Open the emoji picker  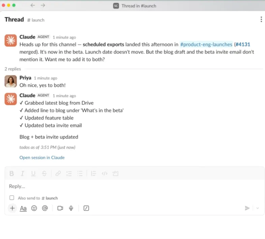click(34, 208)
